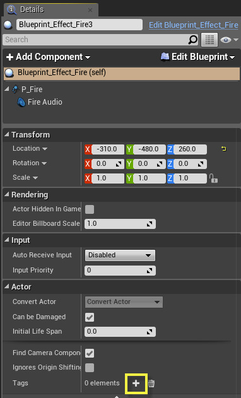This screenshot has height=398, width=241.
Task: Select Blueprint_Effect_Fire (self) row
Action: point(122,73)
